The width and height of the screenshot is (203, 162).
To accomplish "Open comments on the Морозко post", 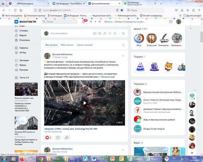I will (x=58, y=137).
